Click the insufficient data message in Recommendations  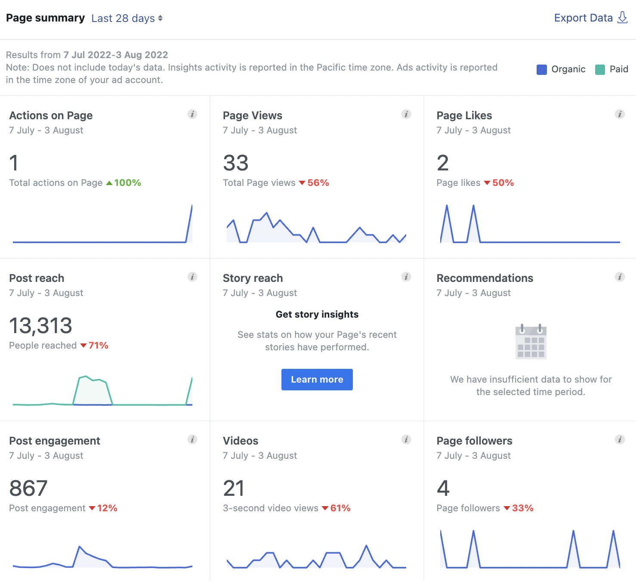[x=531, y=386]
